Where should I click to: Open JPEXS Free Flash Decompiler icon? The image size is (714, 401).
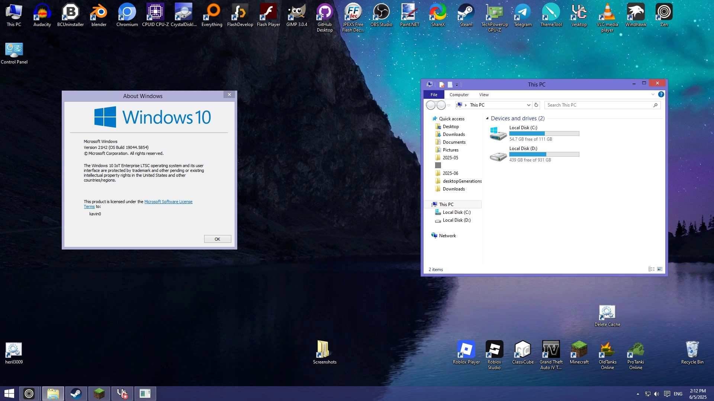coord(353,17)
